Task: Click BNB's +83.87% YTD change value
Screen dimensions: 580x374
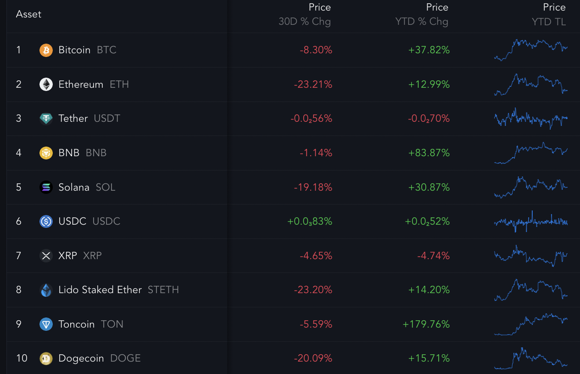Action: pyautogui.click(x=429, y=153)
